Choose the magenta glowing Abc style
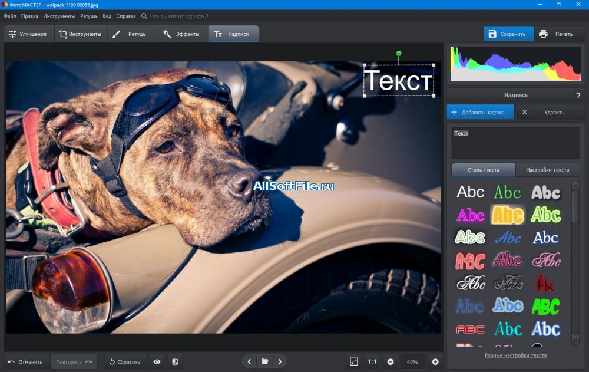The image size is (589, 372). 470,215
